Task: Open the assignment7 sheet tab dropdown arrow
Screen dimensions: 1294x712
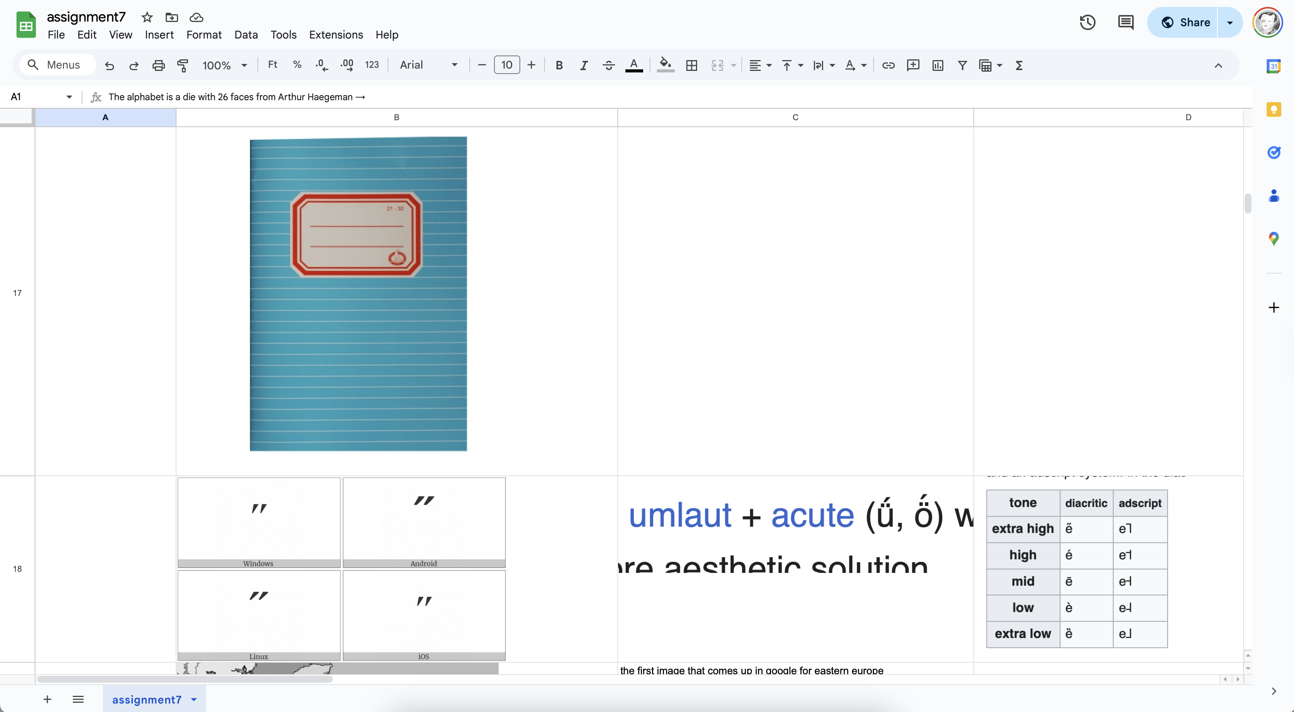Action: click(x=194, y=699)
